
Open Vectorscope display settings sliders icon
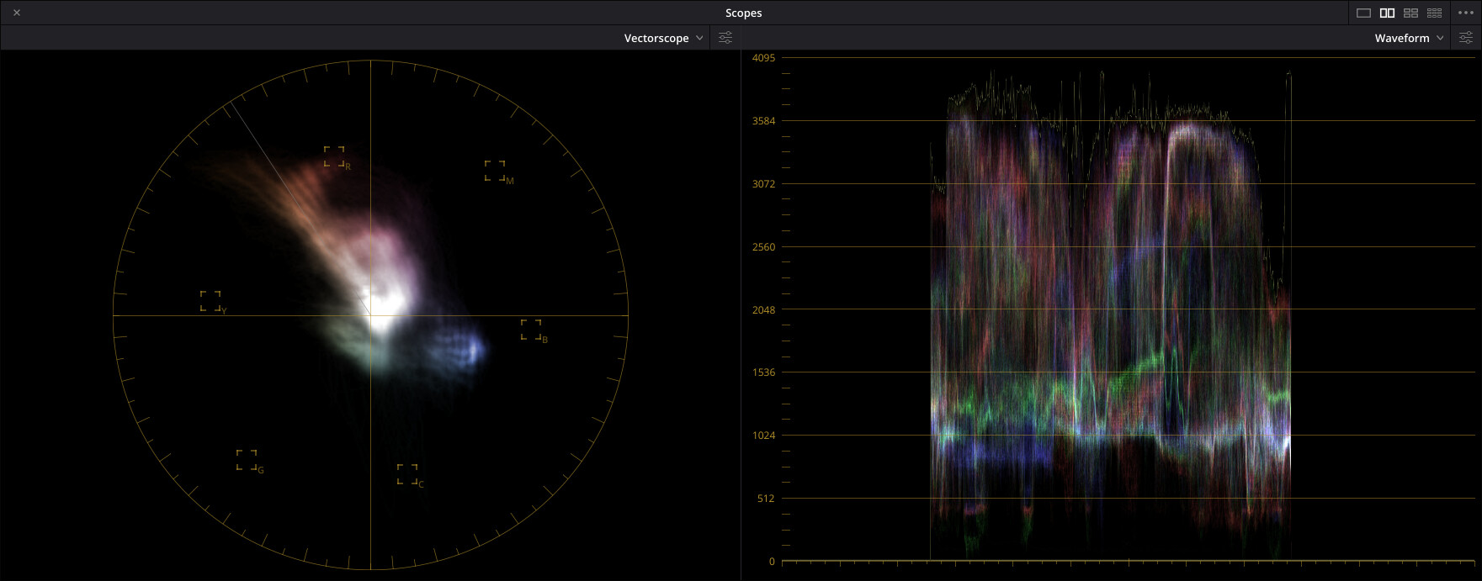click(725, 38)
